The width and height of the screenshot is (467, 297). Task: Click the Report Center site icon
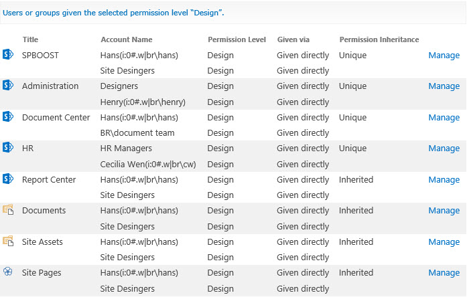click(8, 179)
